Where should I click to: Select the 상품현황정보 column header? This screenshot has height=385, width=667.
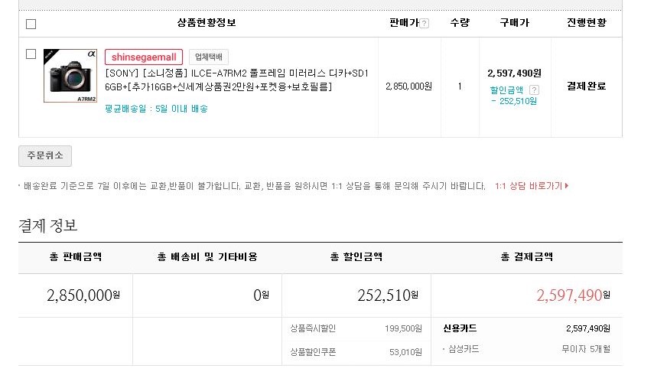tap(206, 23)
